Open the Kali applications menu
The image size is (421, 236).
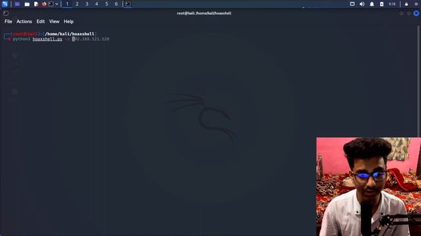(x=5, y=4)
